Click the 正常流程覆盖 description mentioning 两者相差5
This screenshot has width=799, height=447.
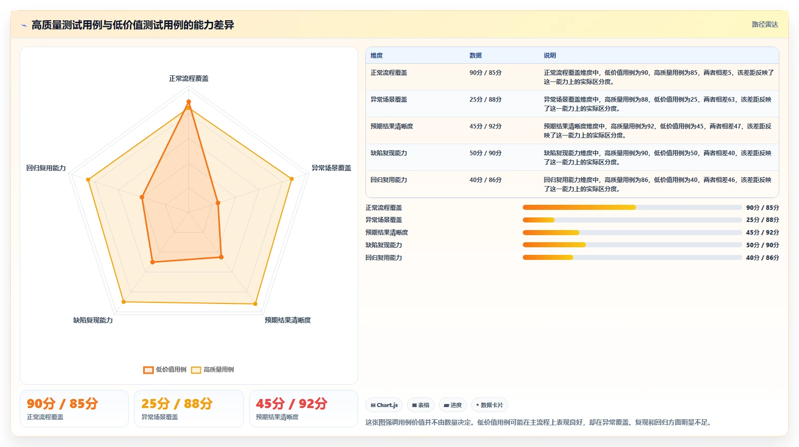(659, 77)
